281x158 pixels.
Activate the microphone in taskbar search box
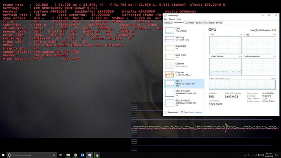[x=54, y=155]
